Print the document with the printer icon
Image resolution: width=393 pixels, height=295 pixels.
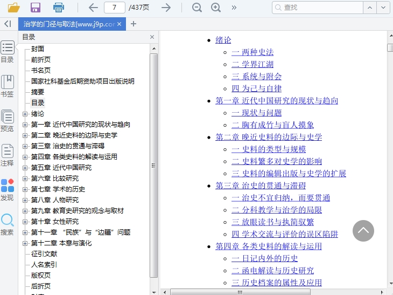coord(59,8)
